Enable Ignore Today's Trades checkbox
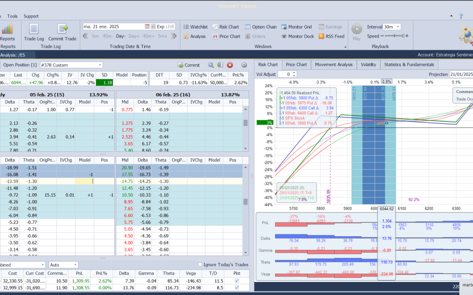The image size is (473, 295). (200, 264)
